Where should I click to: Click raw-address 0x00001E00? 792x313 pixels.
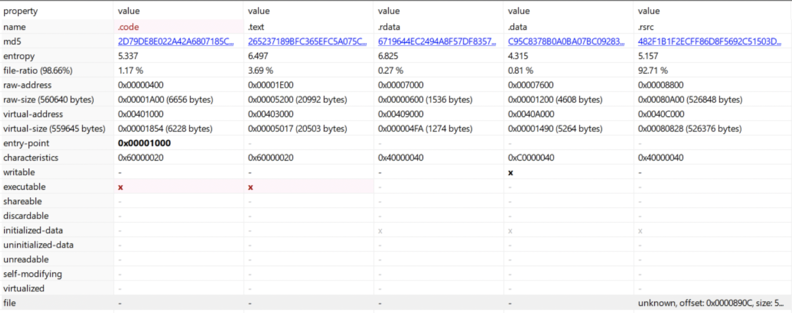pos(271,85)
